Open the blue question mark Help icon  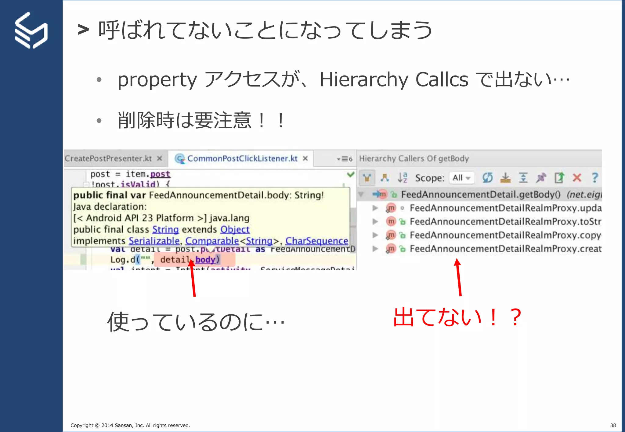pos(594,178)
